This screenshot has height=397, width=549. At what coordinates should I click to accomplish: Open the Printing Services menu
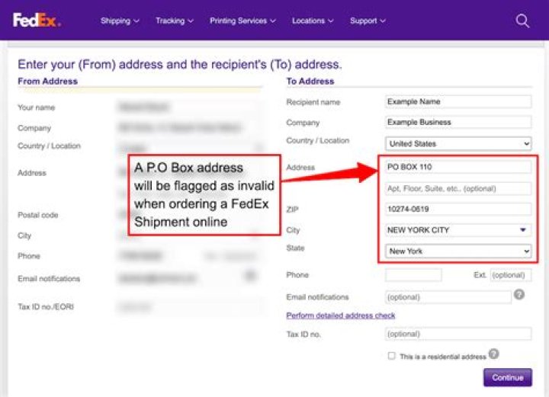point(243,21)
